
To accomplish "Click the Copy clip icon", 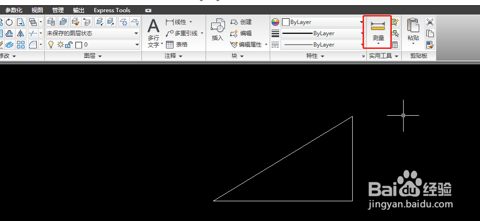I will (x=430, y=33).
